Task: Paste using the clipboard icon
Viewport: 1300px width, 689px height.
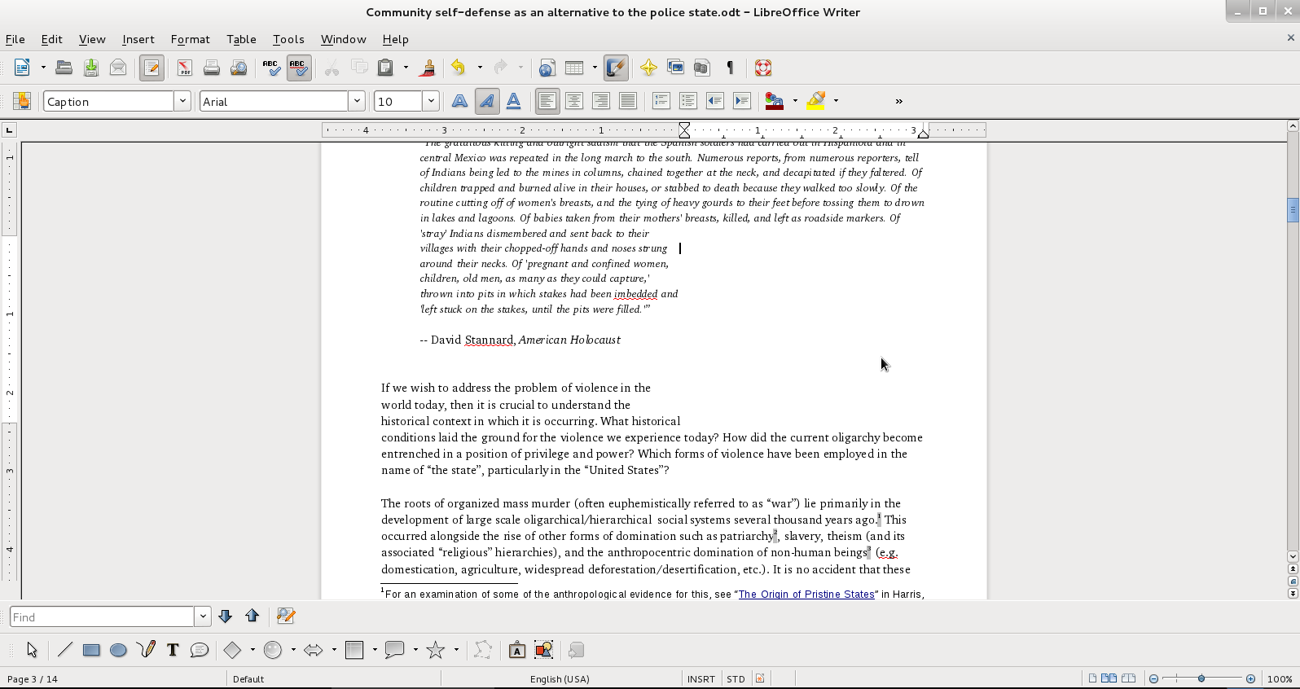Action: pyautogui.click(x=386, y=68)
